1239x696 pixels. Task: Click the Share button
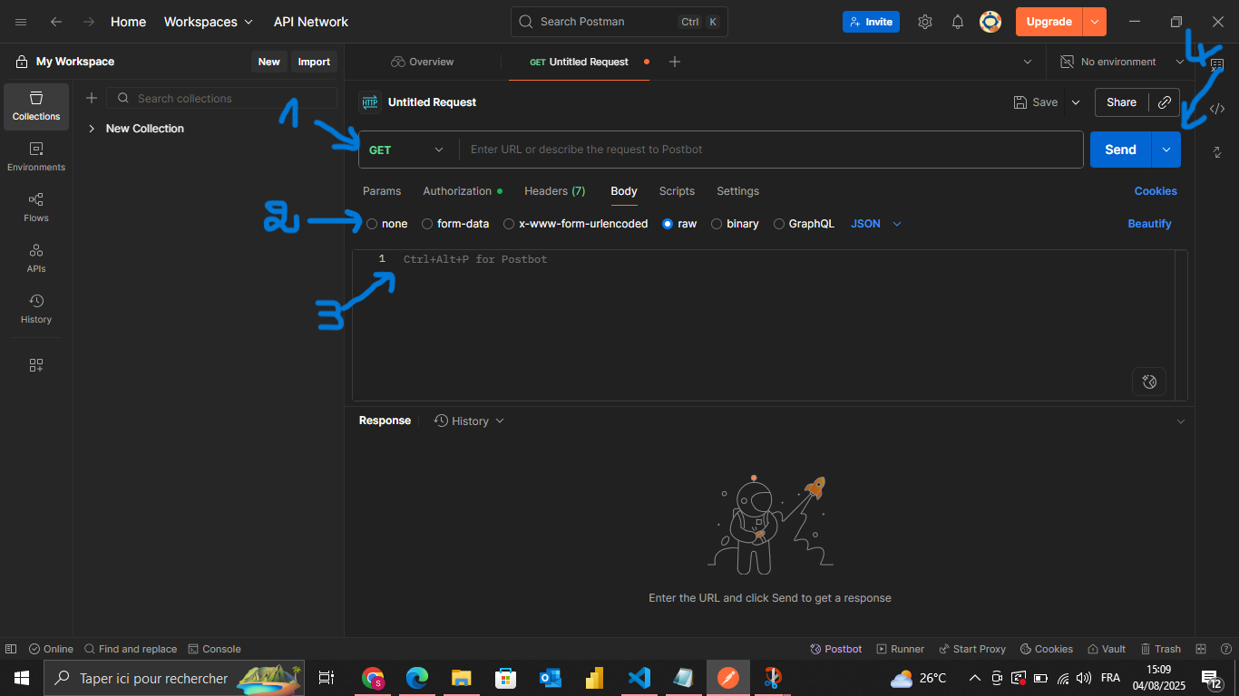click(1121, 102)
